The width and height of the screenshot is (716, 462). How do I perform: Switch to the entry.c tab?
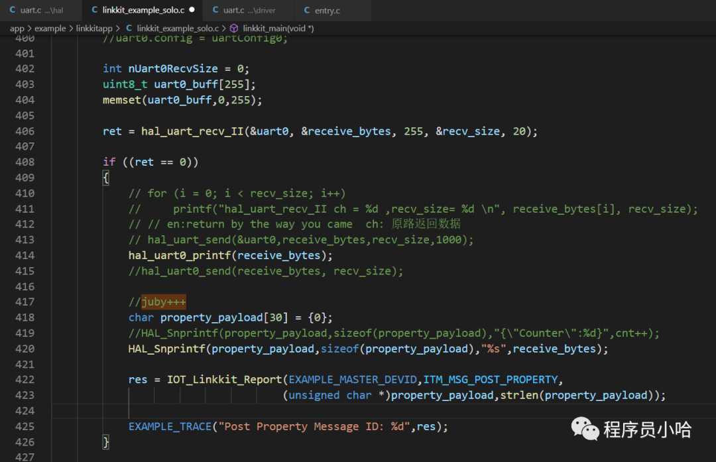click(x=328, y=10)
